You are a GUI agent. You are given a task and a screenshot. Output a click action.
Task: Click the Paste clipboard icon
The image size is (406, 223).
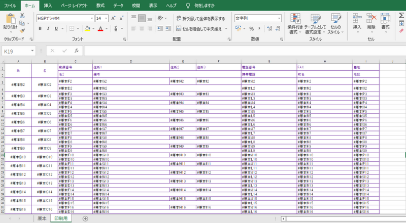click(11, 19)
